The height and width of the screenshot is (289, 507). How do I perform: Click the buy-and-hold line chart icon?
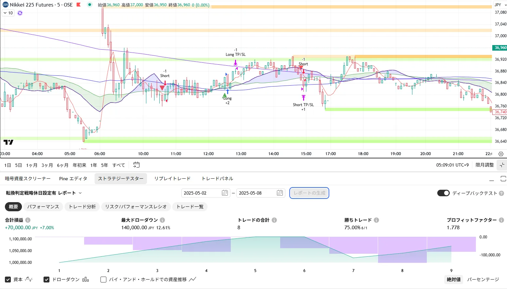[193, 279]
